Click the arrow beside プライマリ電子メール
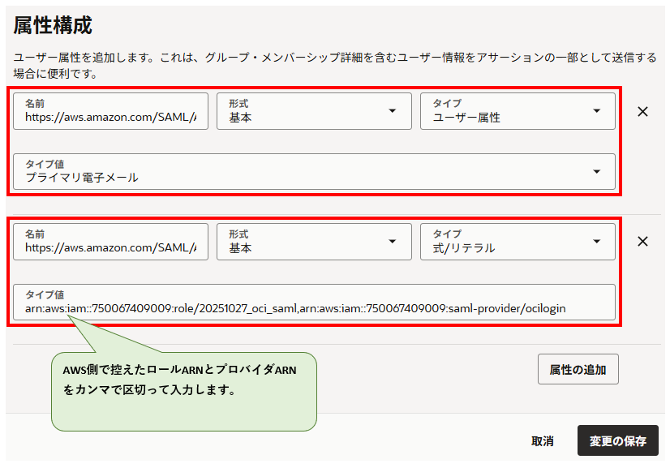Image resolution: width=670 pixels, height=468 pixels. point(596,171)
